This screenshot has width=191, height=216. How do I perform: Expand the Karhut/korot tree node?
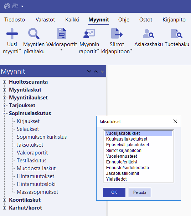click(4, 208)
